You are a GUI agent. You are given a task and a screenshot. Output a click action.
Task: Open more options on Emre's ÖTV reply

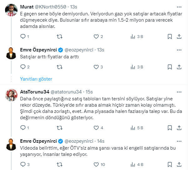(179, 141)
